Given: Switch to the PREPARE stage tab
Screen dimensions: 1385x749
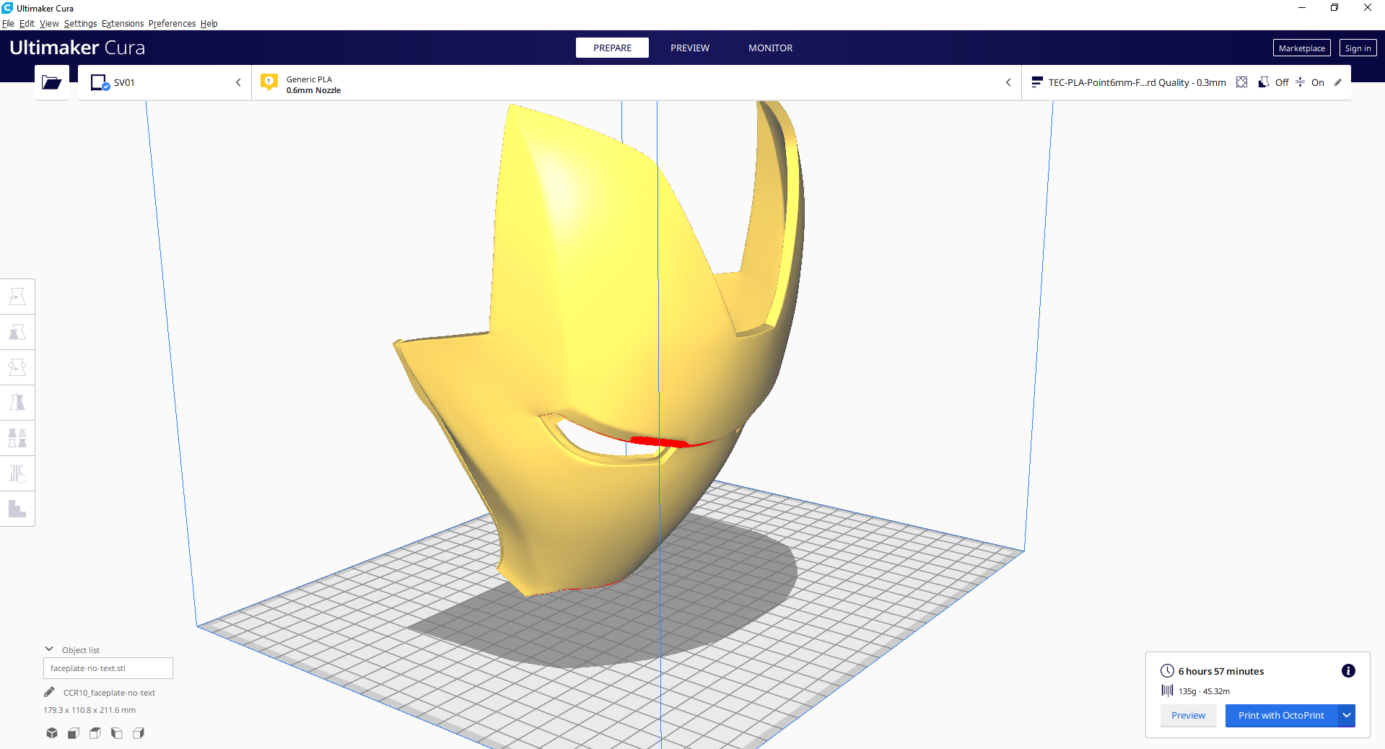Looking at the screenshot, I should [x=612, y=48].
